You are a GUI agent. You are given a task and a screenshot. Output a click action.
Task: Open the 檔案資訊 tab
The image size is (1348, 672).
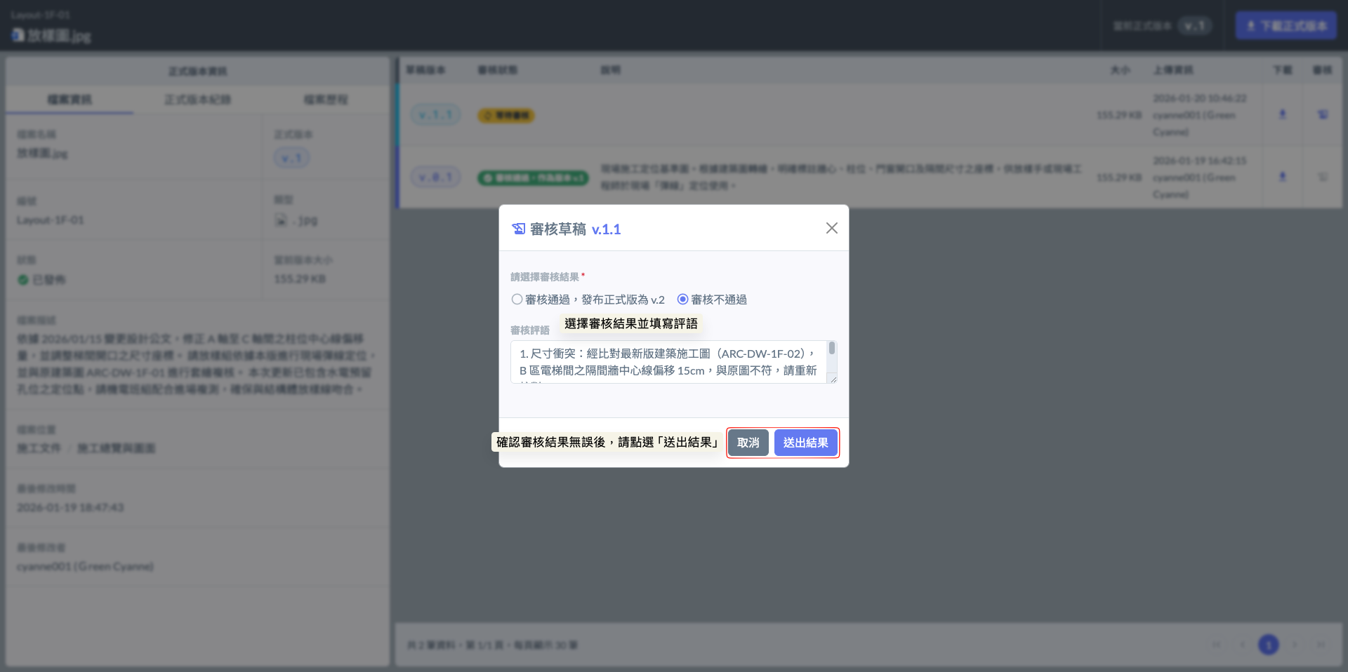click(x=70, y=100)
